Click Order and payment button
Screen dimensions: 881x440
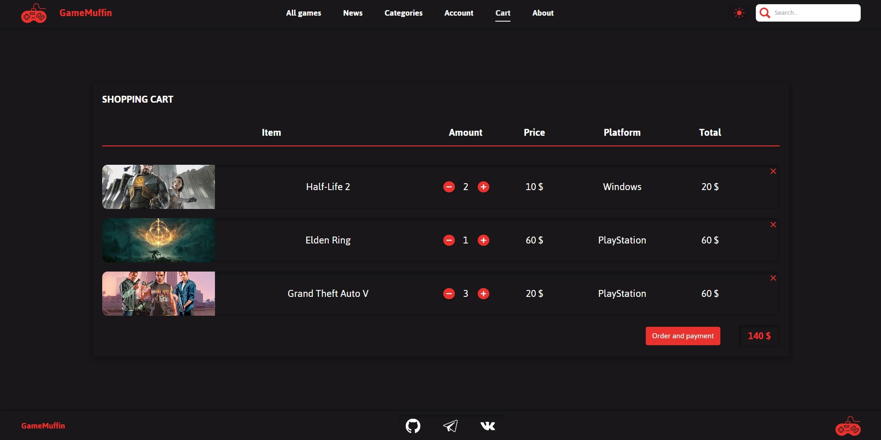click(683, 336)
